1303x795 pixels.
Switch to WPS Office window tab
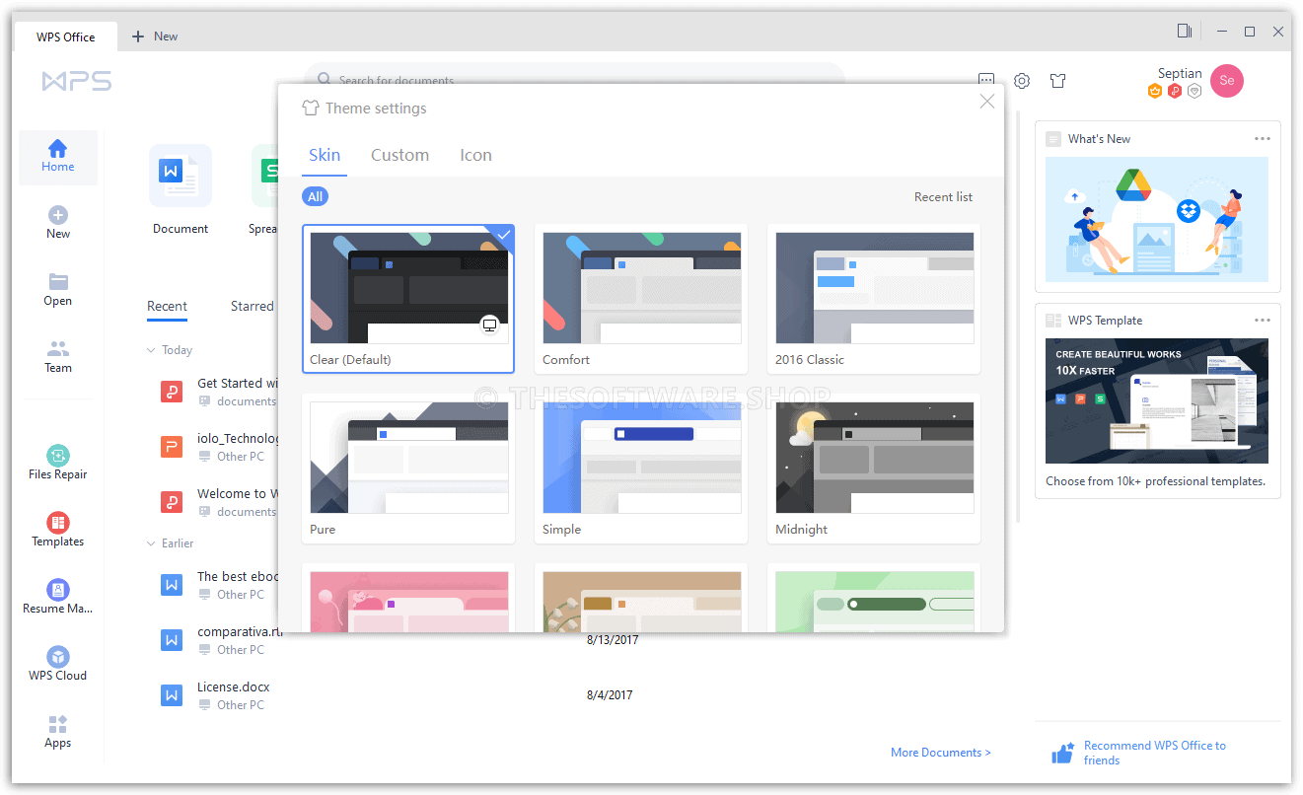[x=66, y=37]
